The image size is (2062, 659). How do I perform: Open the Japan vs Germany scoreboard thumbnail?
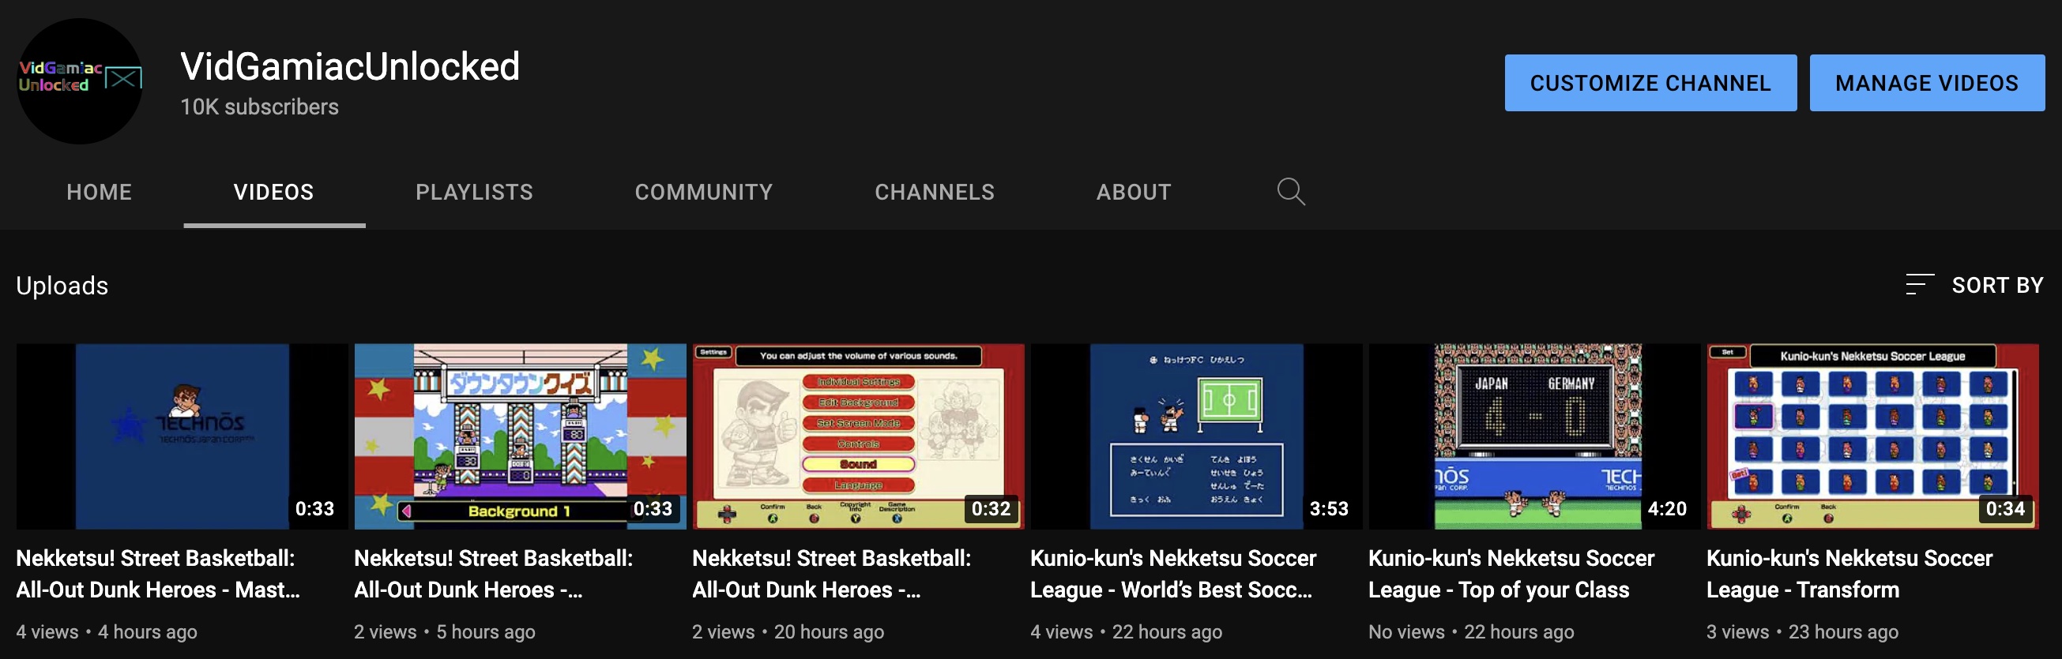[x=1534, y=436]
